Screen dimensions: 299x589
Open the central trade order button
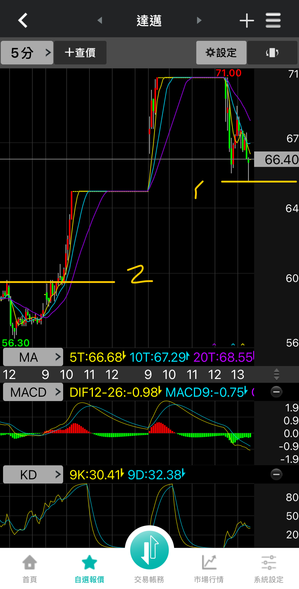(149, 549)
